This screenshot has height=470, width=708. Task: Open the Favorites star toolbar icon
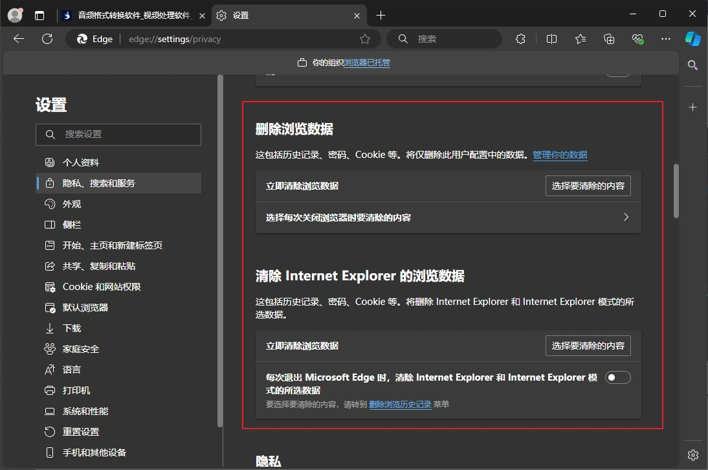coord(580,39)
